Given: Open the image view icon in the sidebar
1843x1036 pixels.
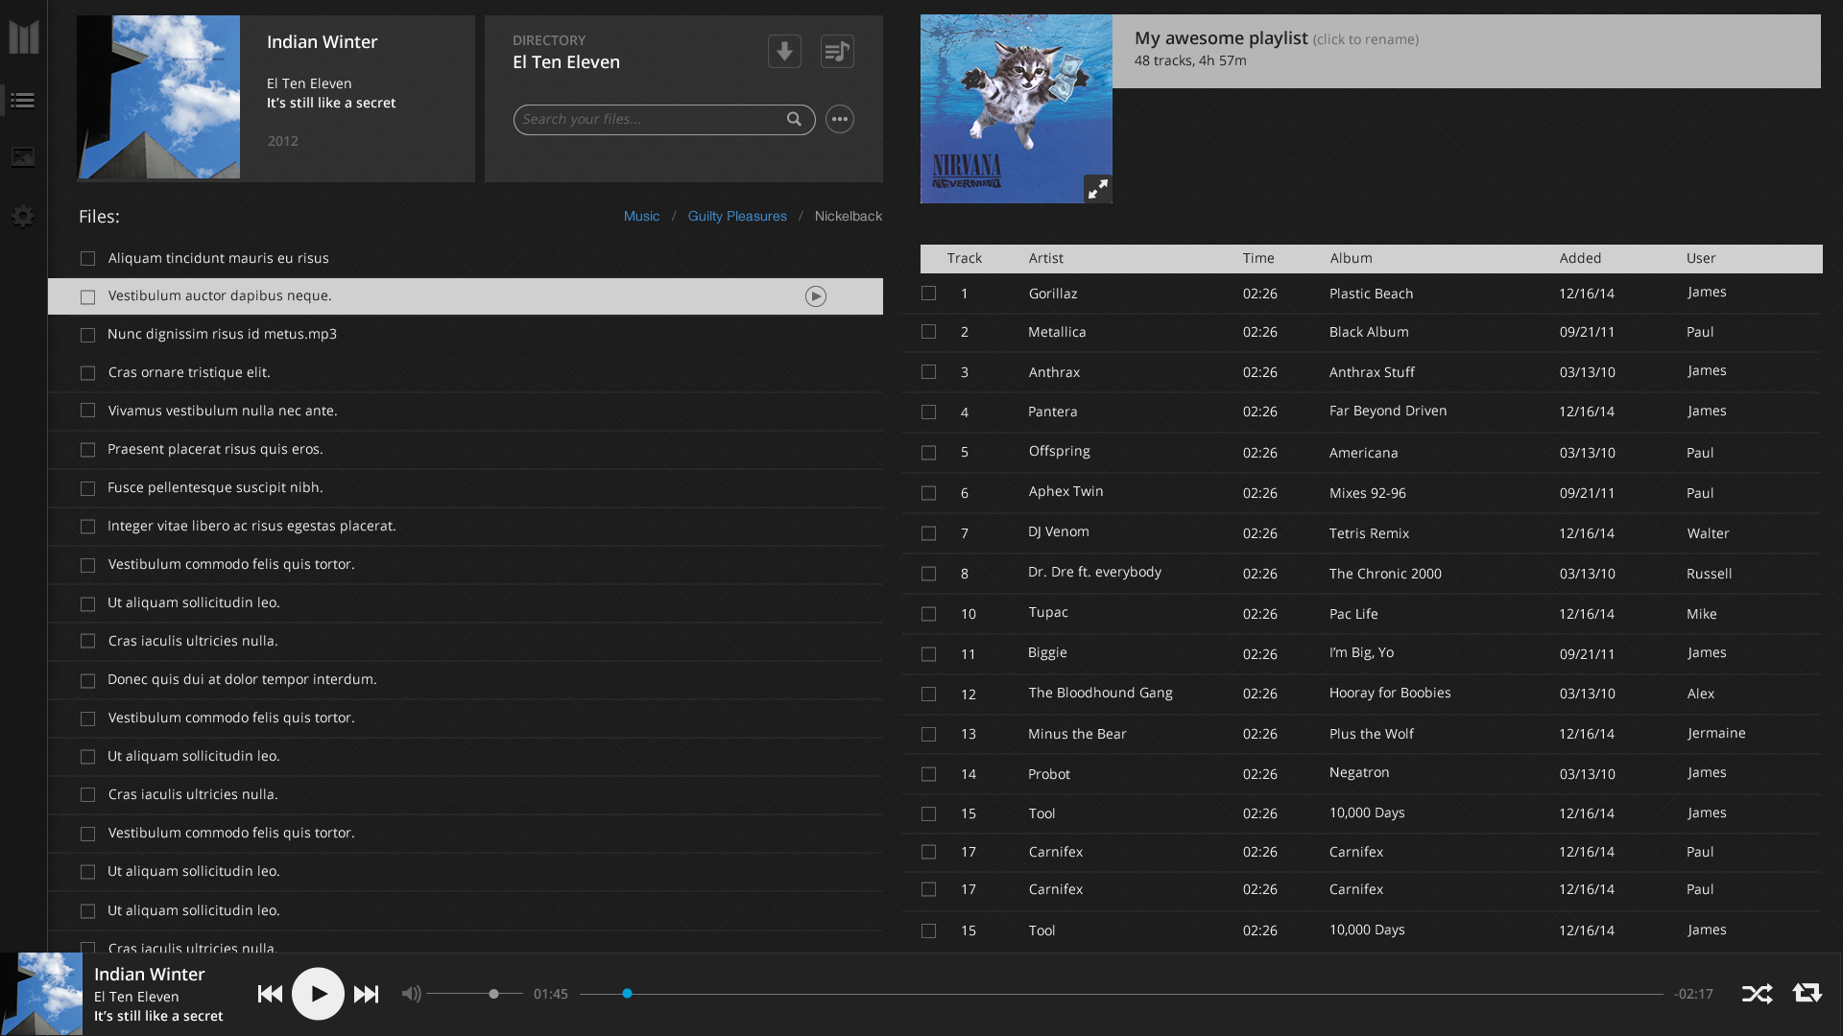Looking at the screenshot, I should pyautogui.click(x=23, y=157).
